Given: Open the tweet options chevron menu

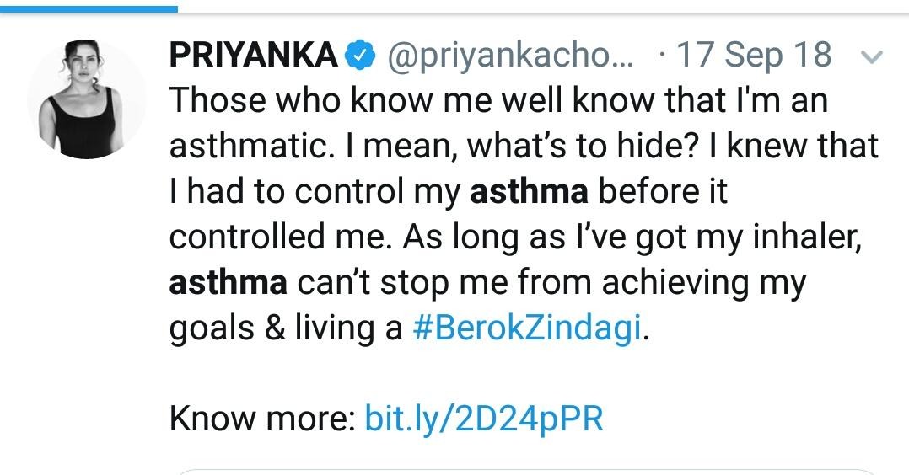Looking at the screenshot, I should (x=874, y=58).
